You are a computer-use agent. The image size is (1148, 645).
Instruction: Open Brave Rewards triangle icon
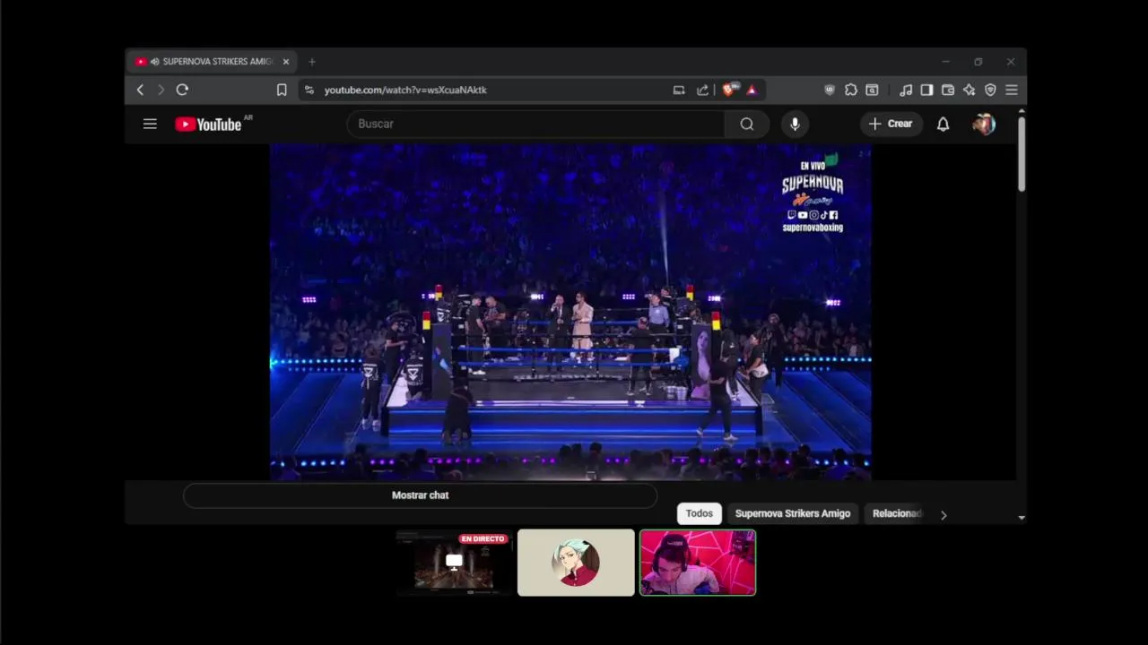tap(752, 90)
